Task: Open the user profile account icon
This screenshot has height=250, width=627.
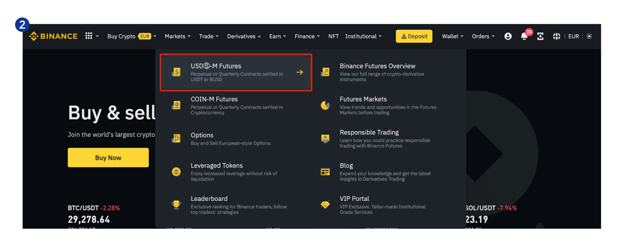Action: click(x=508, y=36)
